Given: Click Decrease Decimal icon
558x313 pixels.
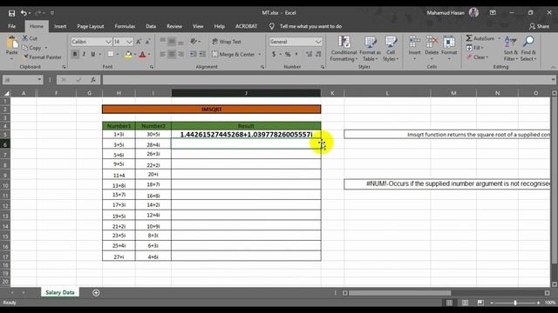Looking at the screenshot, I should tap(318, 54).
